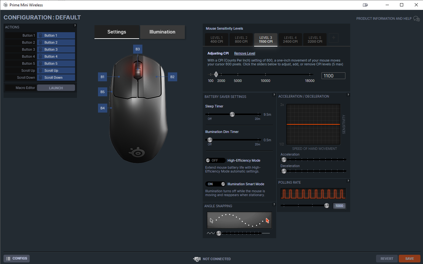The width and height of the screenshot is (423, 264).
Task: Open the Actions panel help icon
Action: 75,26
